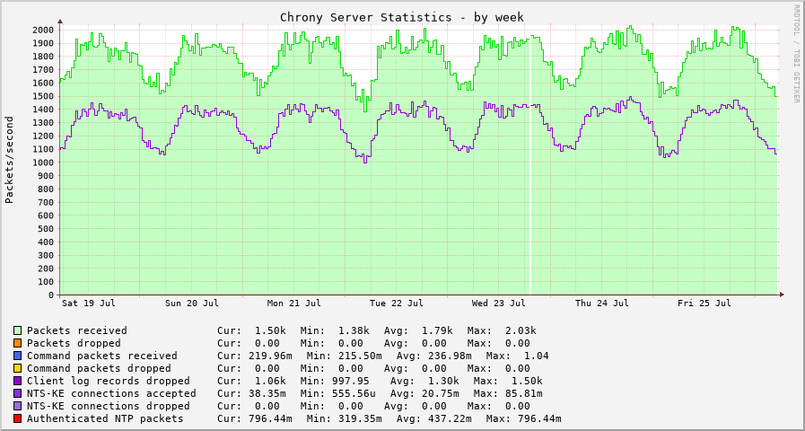Viewport: 805px width, 431px height.
Task: Click the 'Max: 85.81m' NTS-KE accepted value
Action: [x=508, y=393]
